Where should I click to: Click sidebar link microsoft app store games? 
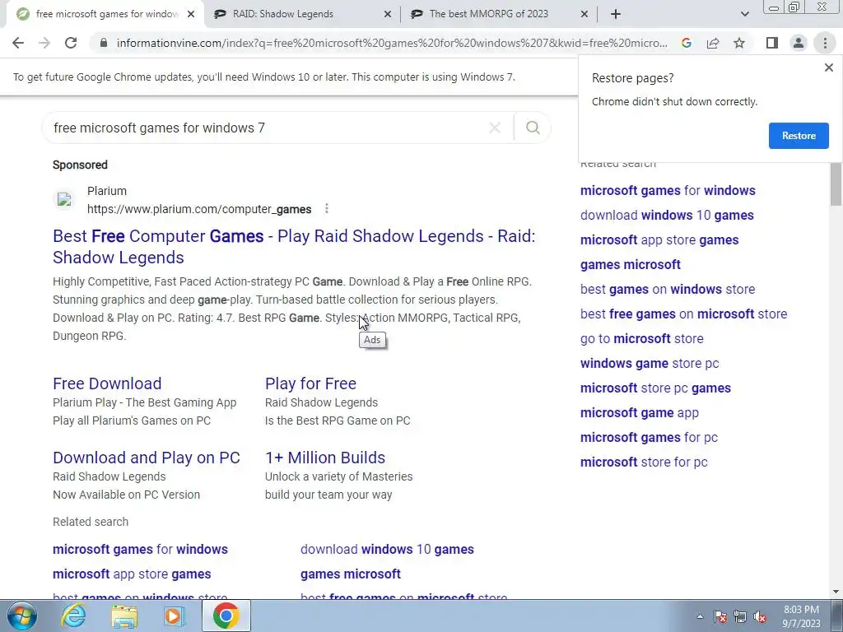659,239
